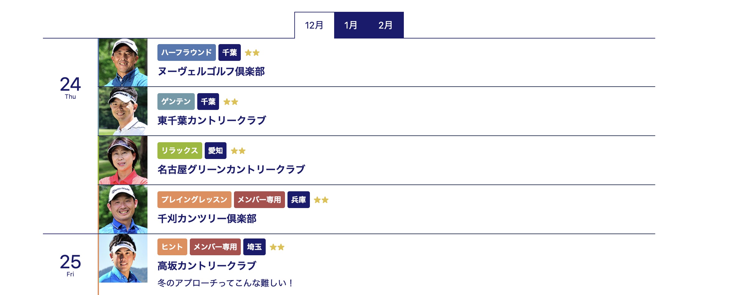Click the ハーフラウンド tag
This screenshot has height=295, width=733.
tap(186, 52)
